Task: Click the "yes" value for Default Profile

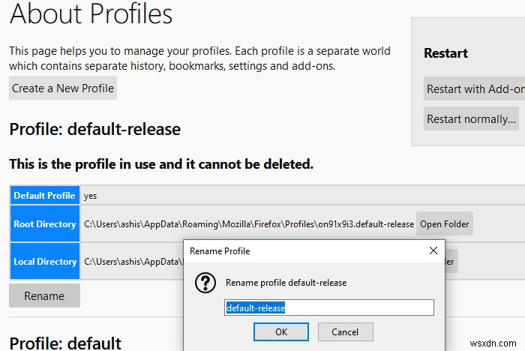Action: pos(90,195)
